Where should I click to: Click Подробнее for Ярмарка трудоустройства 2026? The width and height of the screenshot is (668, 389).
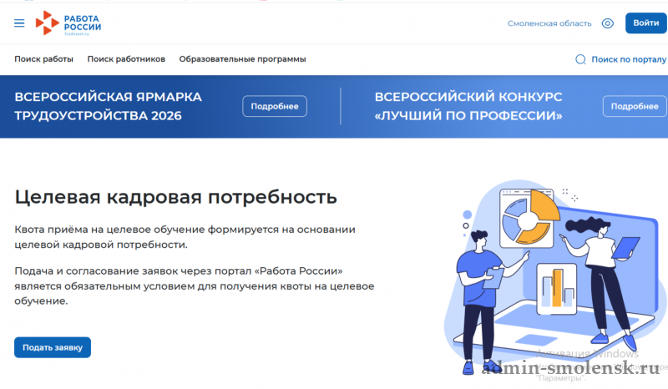(275, 107)
